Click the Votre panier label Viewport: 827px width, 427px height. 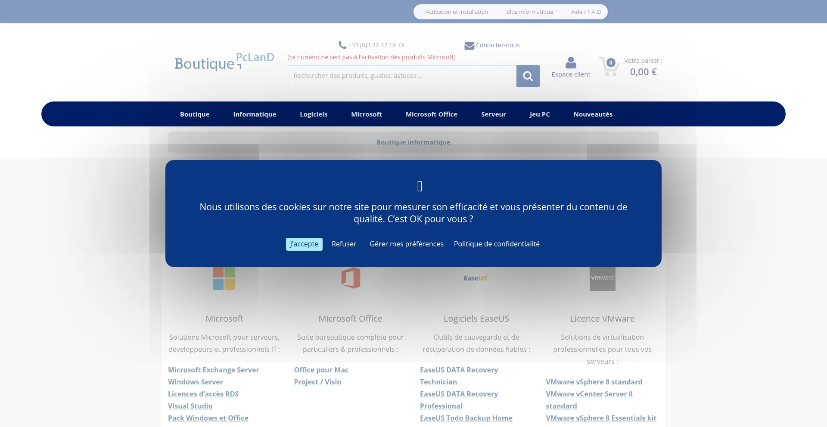point(643,61)
